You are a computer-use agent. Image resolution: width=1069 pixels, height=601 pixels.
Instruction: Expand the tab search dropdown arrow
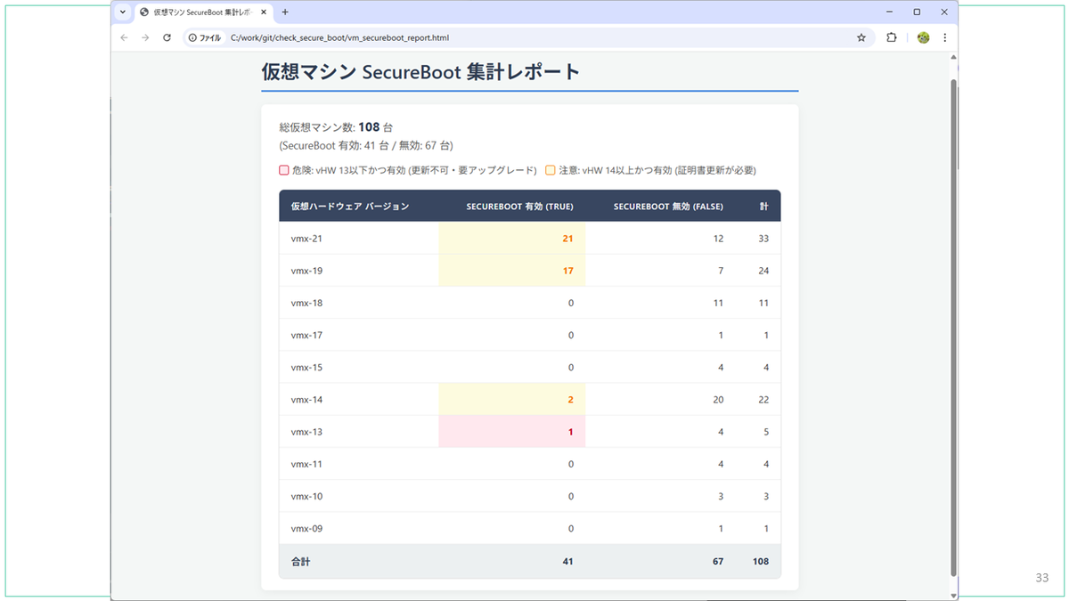click(x=123, y=12)
